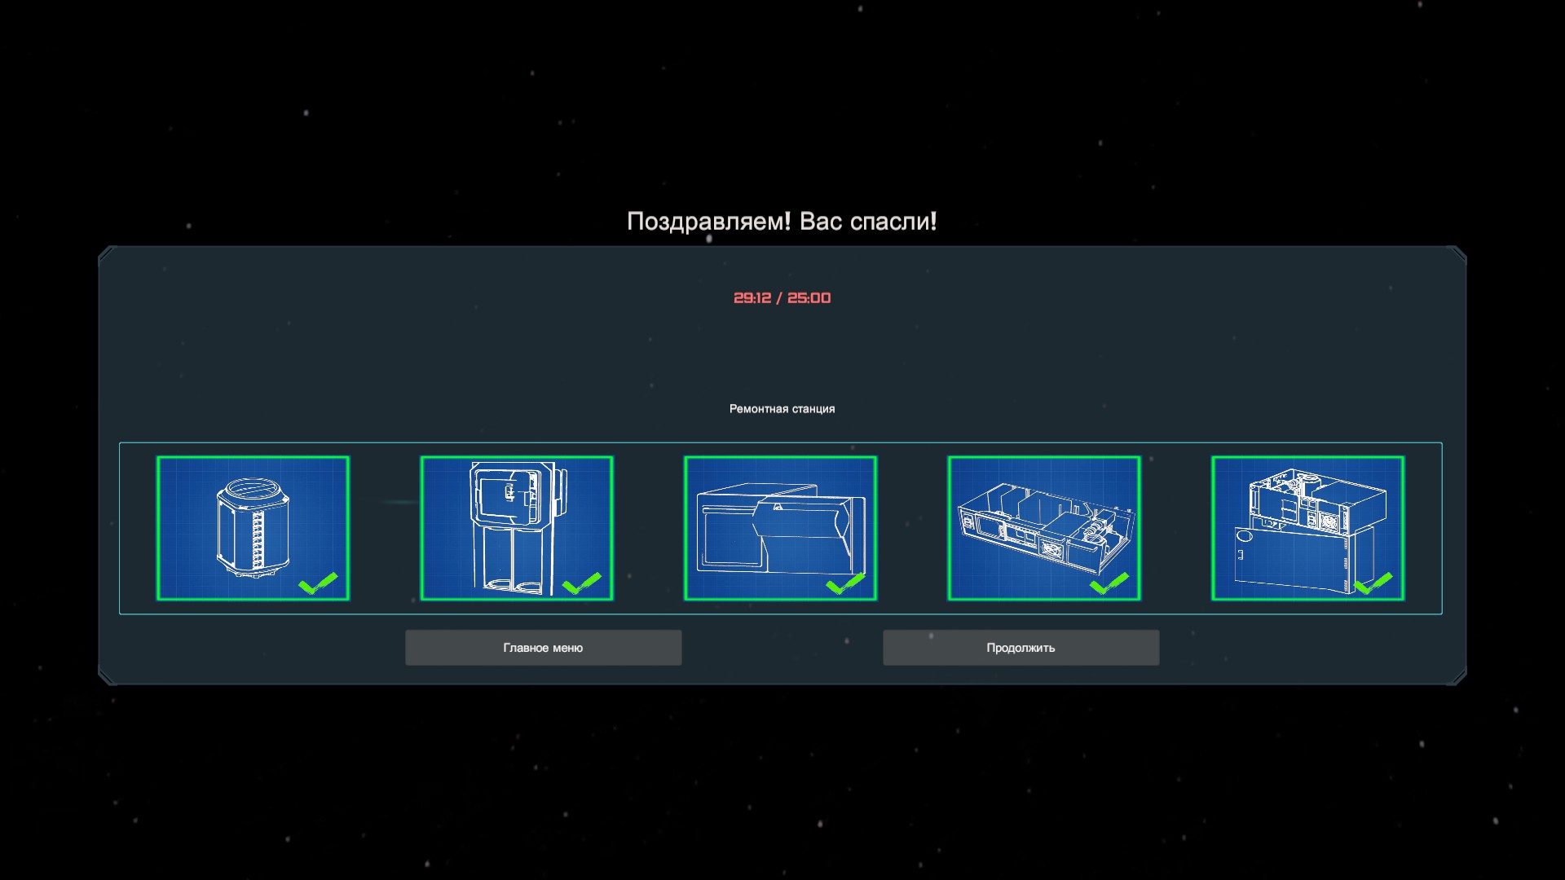
Task: Click the cylindrical canister blueprint icon
Action: (253, 528)
